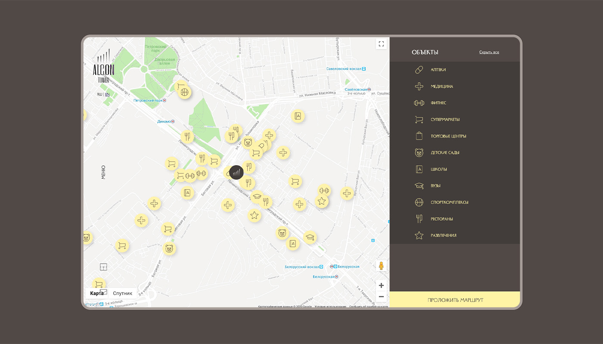The image size is (603, 344).
Task: Zoom out of the map with minus
Action: (x=381, y=297)
